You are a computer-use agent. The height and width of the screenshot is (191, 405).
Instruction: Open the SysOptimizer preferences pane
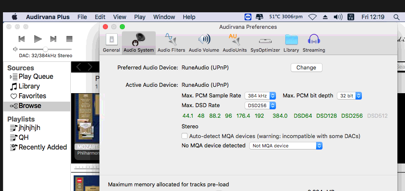265,43
